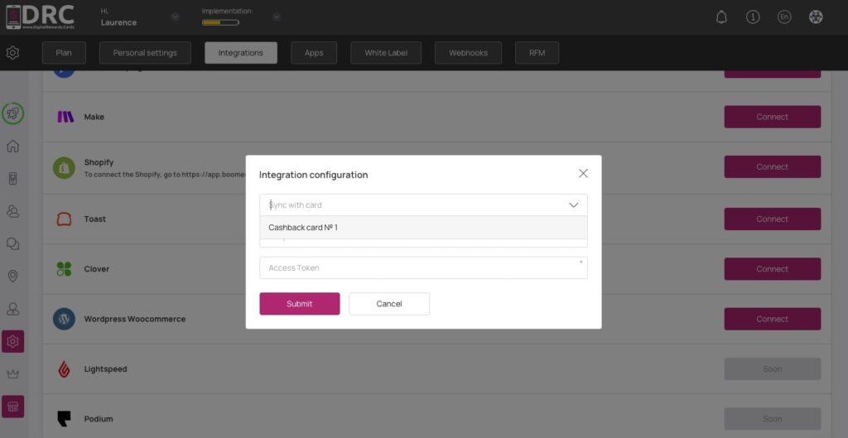This screenshot has width=848, height=438.
Task: Open the store icon in sidebar
Action: [x=13, y=407]
